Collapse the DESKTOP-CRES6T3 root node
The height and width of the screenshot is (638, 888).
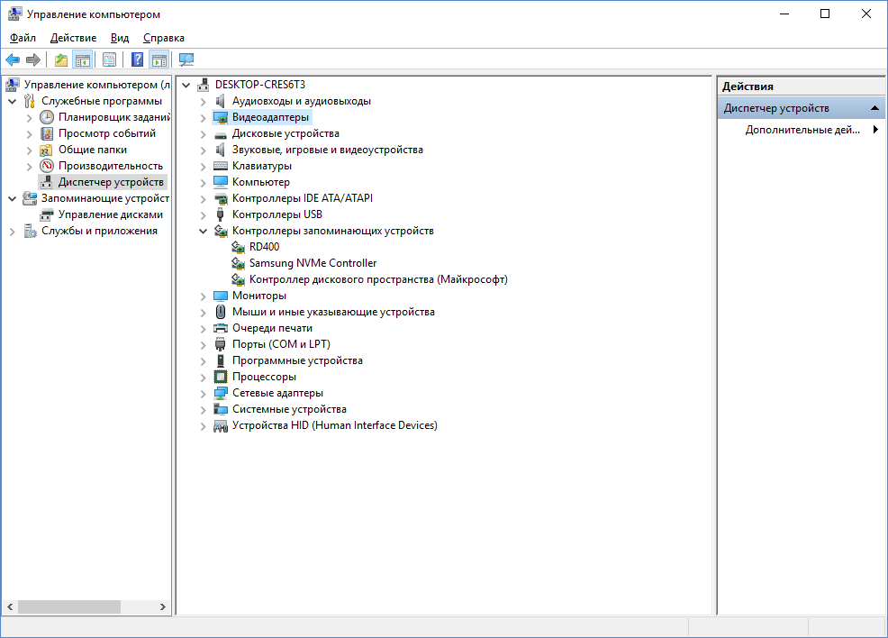pos(186,85)
